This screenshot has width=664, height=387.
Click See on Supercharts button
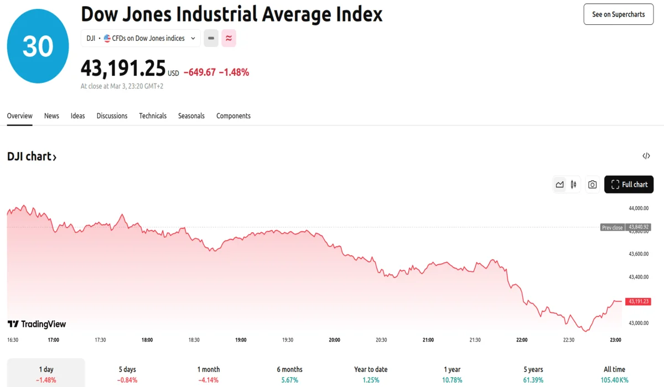tap(618, 14)
